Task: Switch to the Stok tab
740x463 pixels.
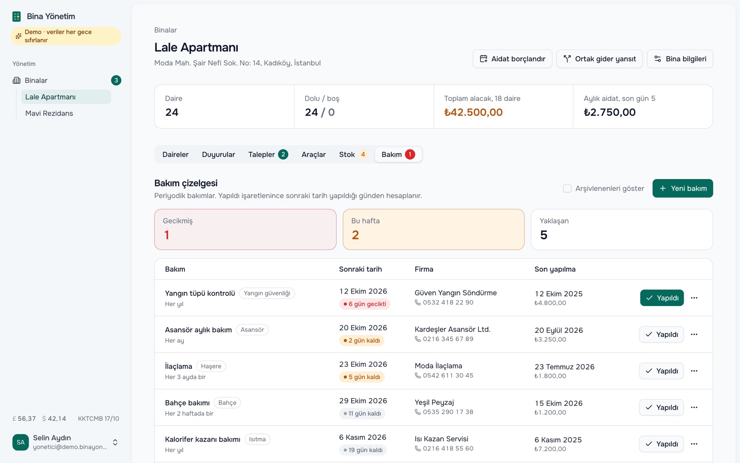Action: [x=353, y=155]
